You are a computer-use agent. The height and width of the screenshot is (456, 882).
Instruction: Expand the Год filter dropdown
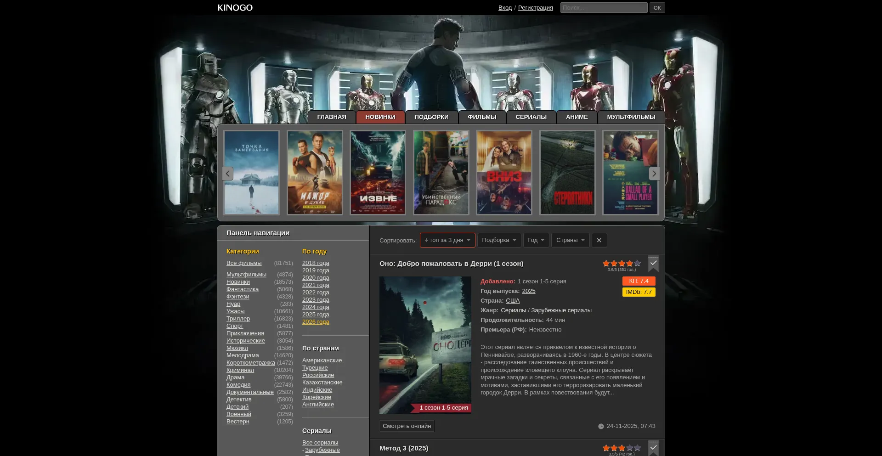[536, 240]
